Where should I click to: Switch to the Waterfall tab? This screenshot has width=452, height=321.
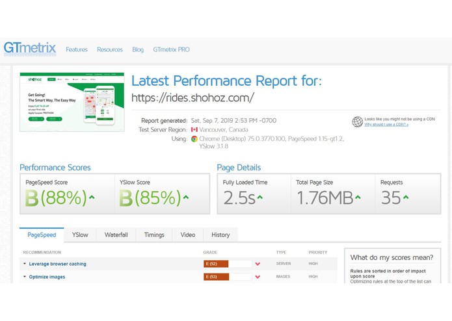(x=116, y=235)
